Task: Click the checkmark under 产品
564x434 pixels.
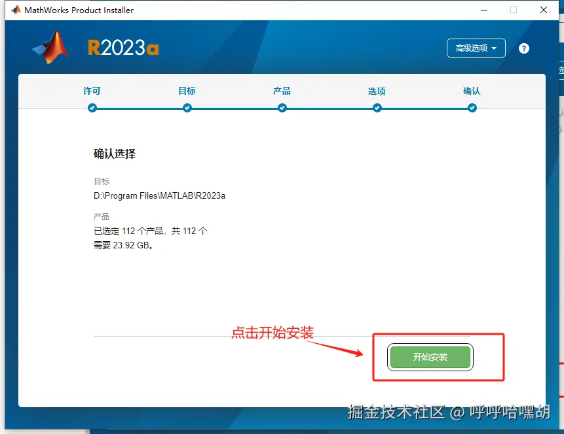Action: (x=282, y=108)
